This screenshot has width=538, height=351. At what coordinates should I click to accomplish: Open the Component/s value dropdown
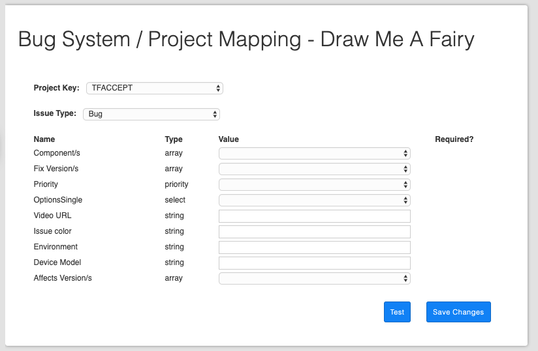point(314,153)
